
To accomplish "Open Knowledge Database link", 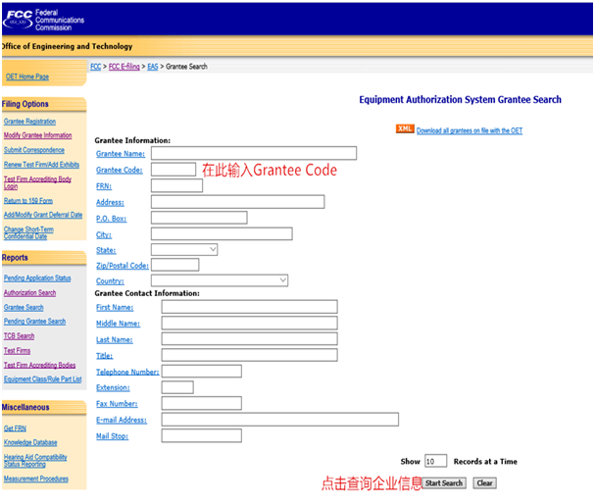I will point(30,442).
